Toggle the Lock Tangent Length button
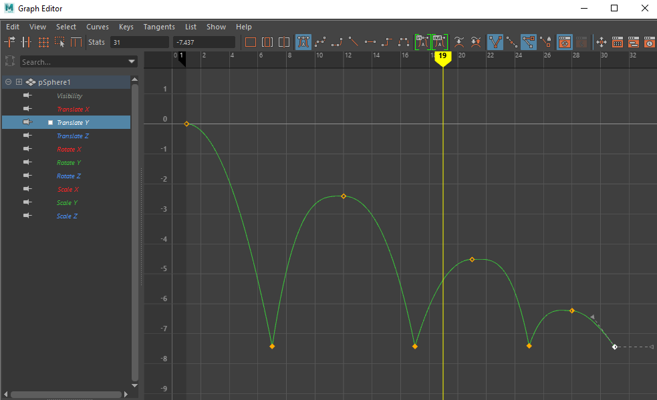Image resolution: width=657 pixels, height=400 pixels. point(546,42)
